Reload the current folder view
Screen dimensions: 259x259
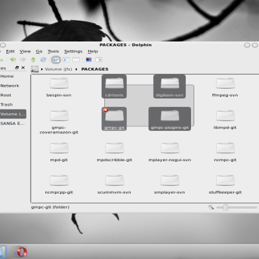click(x=43, y=60)
